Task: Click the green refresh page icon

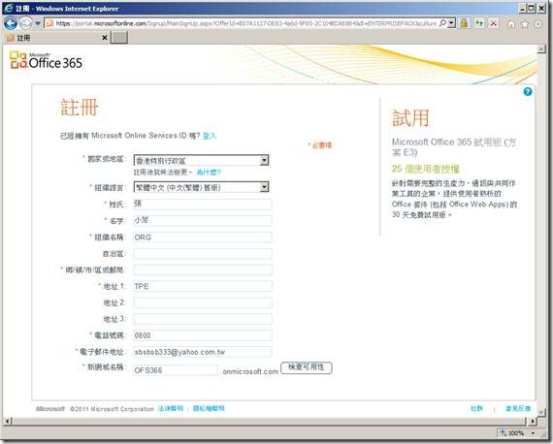Action: (479, 23)
